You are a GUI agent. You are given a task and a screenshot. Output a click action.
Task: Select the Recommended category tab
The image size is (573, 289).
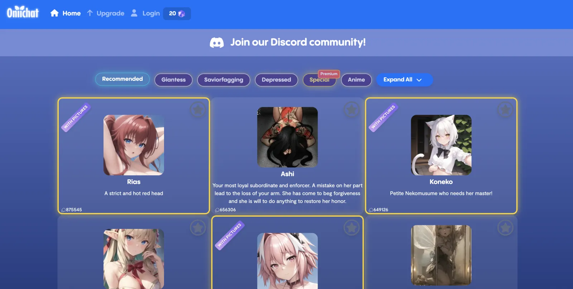tap(122, 79)
